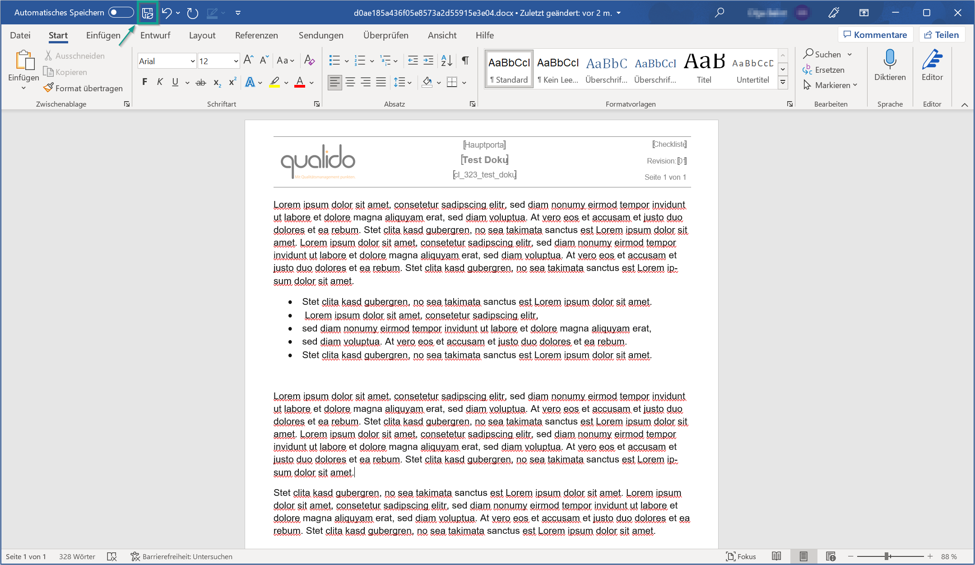
Task: Open the Datei tab
Action: [x=20, y=35]
